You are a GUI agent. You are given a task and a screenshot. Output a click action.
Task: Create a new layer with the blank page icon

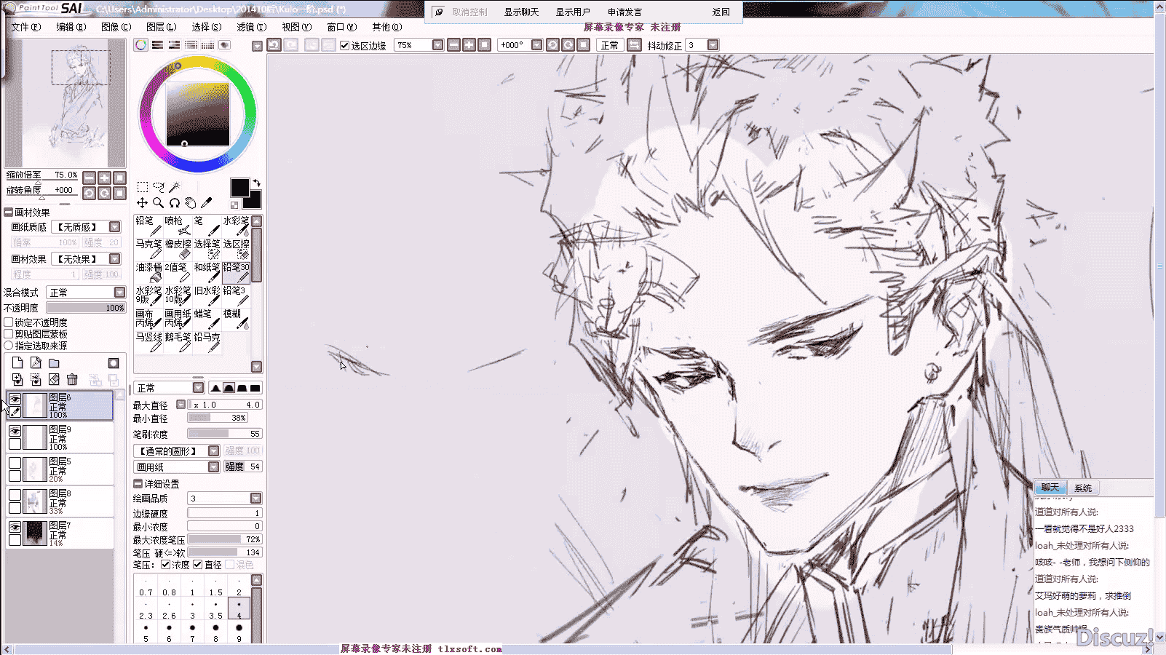17,362
